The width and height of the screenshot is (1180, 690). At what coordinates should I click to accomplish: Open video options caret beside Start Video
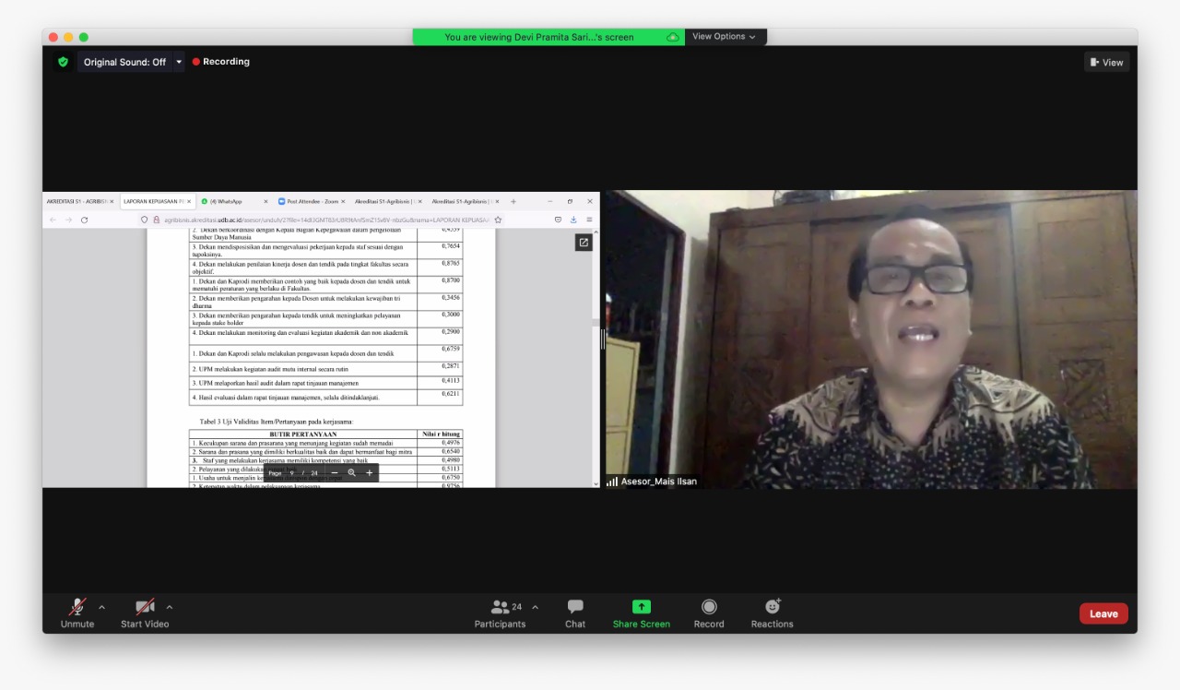click(170, 607)
